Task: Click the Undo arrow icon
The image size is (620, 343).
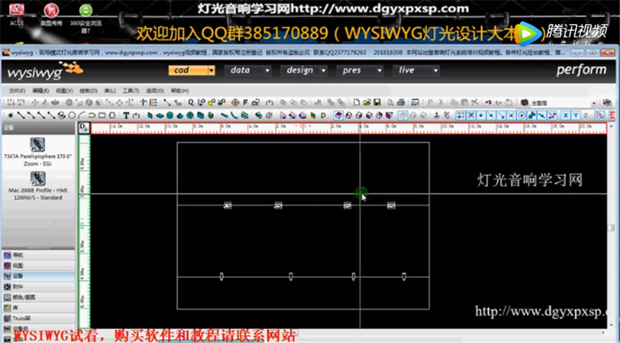Action: (488, 102)
